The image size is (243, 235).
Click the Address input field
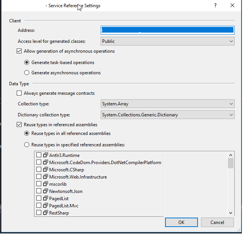coord(168,30)
